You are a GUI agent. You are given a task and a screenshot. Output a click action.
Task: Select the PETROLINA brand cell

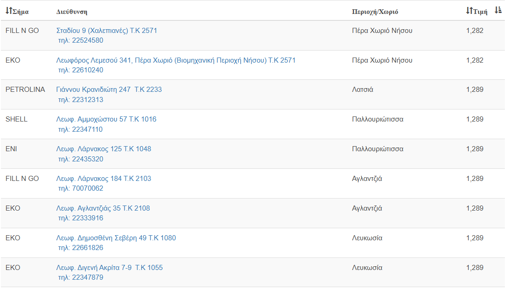click(x=25, y=90)
